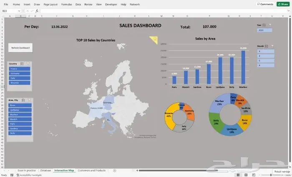Clear the filter on the Area, City slicer

(29, 100)
